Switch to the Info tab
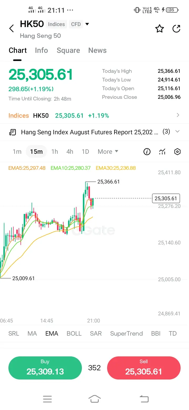Screen dimensions: 189x410 point(41,50)
